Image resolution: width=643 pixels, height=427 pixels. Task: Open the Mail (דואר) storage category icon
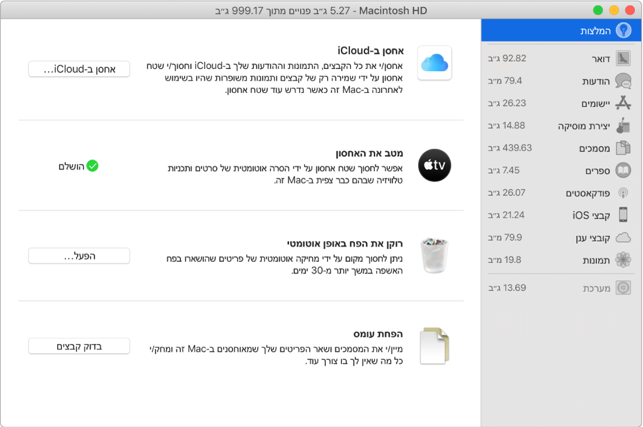pos(624,58)
